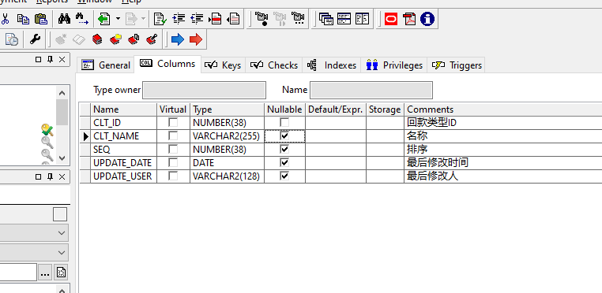Uncheck Nullable for UPDATE_DATE row
The image size is (602, 293).
[x=284, y=163]
